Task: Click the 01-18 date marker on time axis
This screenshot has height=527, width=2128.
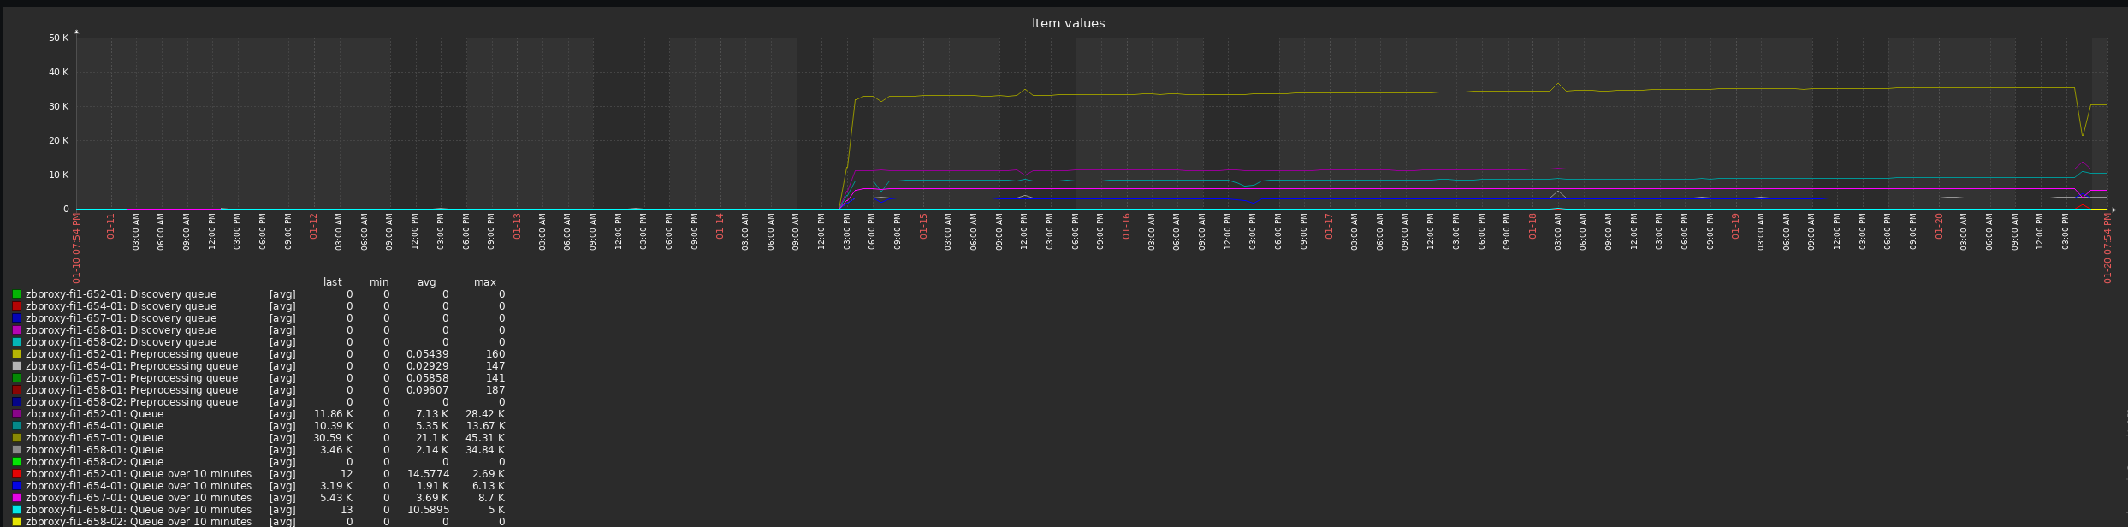Action: point(1532,226)
